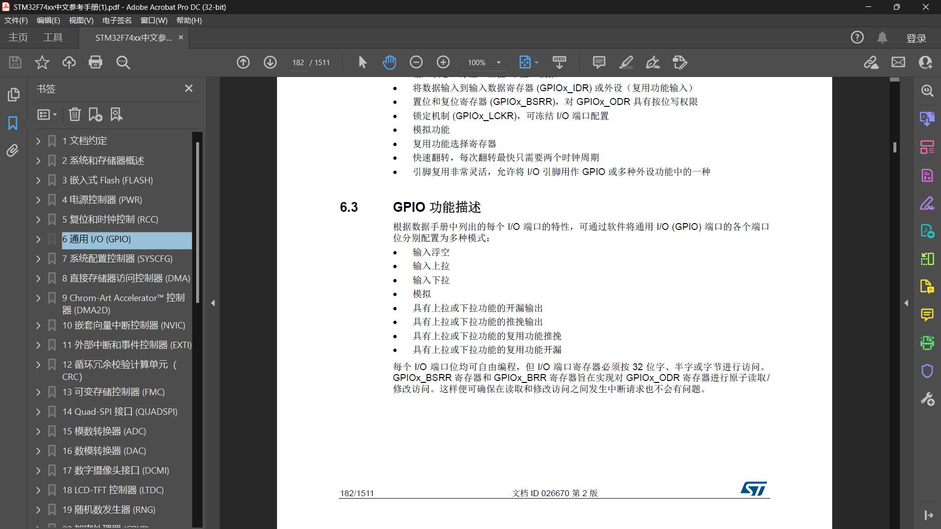This screenshot has height=529, width=941.
Task: Send the file by email
Action: (x=898, y=62)
